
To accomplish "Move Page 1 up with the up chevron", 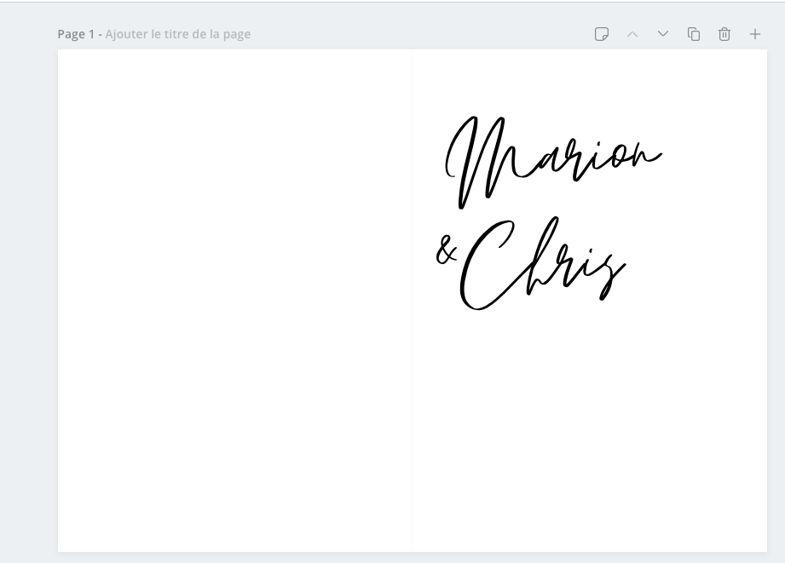I will tap(632, 34).
